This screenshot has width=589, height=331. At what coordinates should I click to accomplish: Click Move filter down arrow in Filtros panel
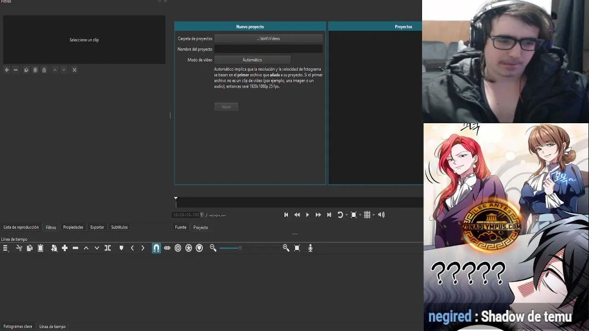pos(64,70)
